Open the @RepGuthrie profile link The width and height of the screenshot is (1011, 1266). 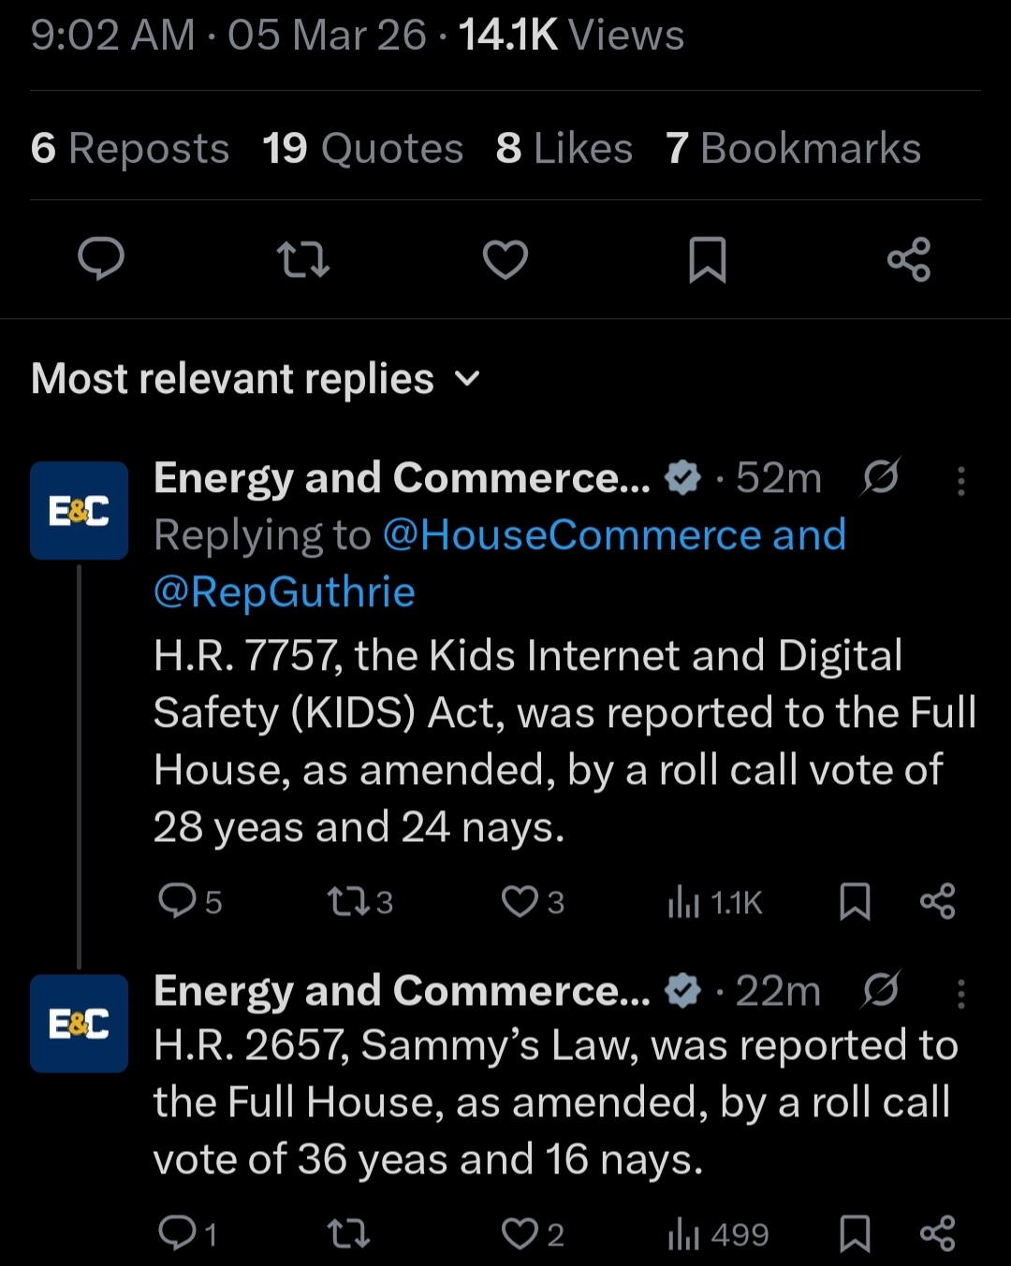point(284,592)
